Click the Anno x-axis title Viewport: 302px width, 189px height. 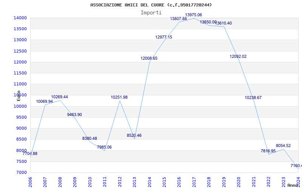[x=293, y=185]
